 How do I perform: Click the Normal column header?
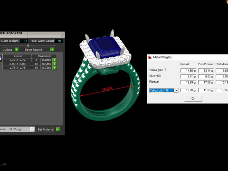[184, 64]
